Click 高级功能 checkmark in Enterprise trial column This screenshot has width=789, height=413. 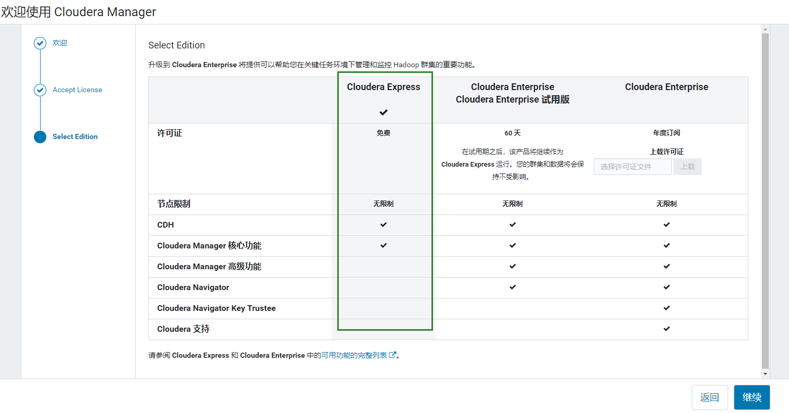point(513,266)
